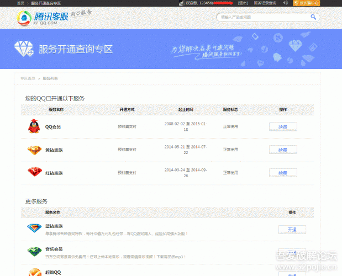The height and width of the screenshot is (276, 342).
Task: Click the 蓝钻贵族 service name
Action: point(54,226)
